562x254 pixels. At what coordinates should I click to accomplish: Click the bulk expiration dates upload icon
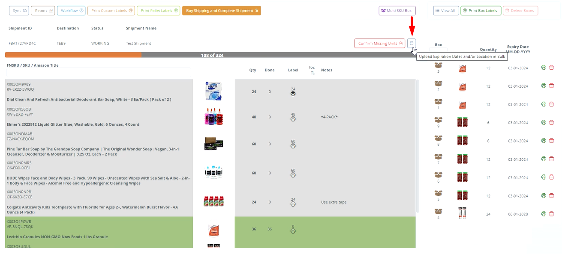click(412, 43)
